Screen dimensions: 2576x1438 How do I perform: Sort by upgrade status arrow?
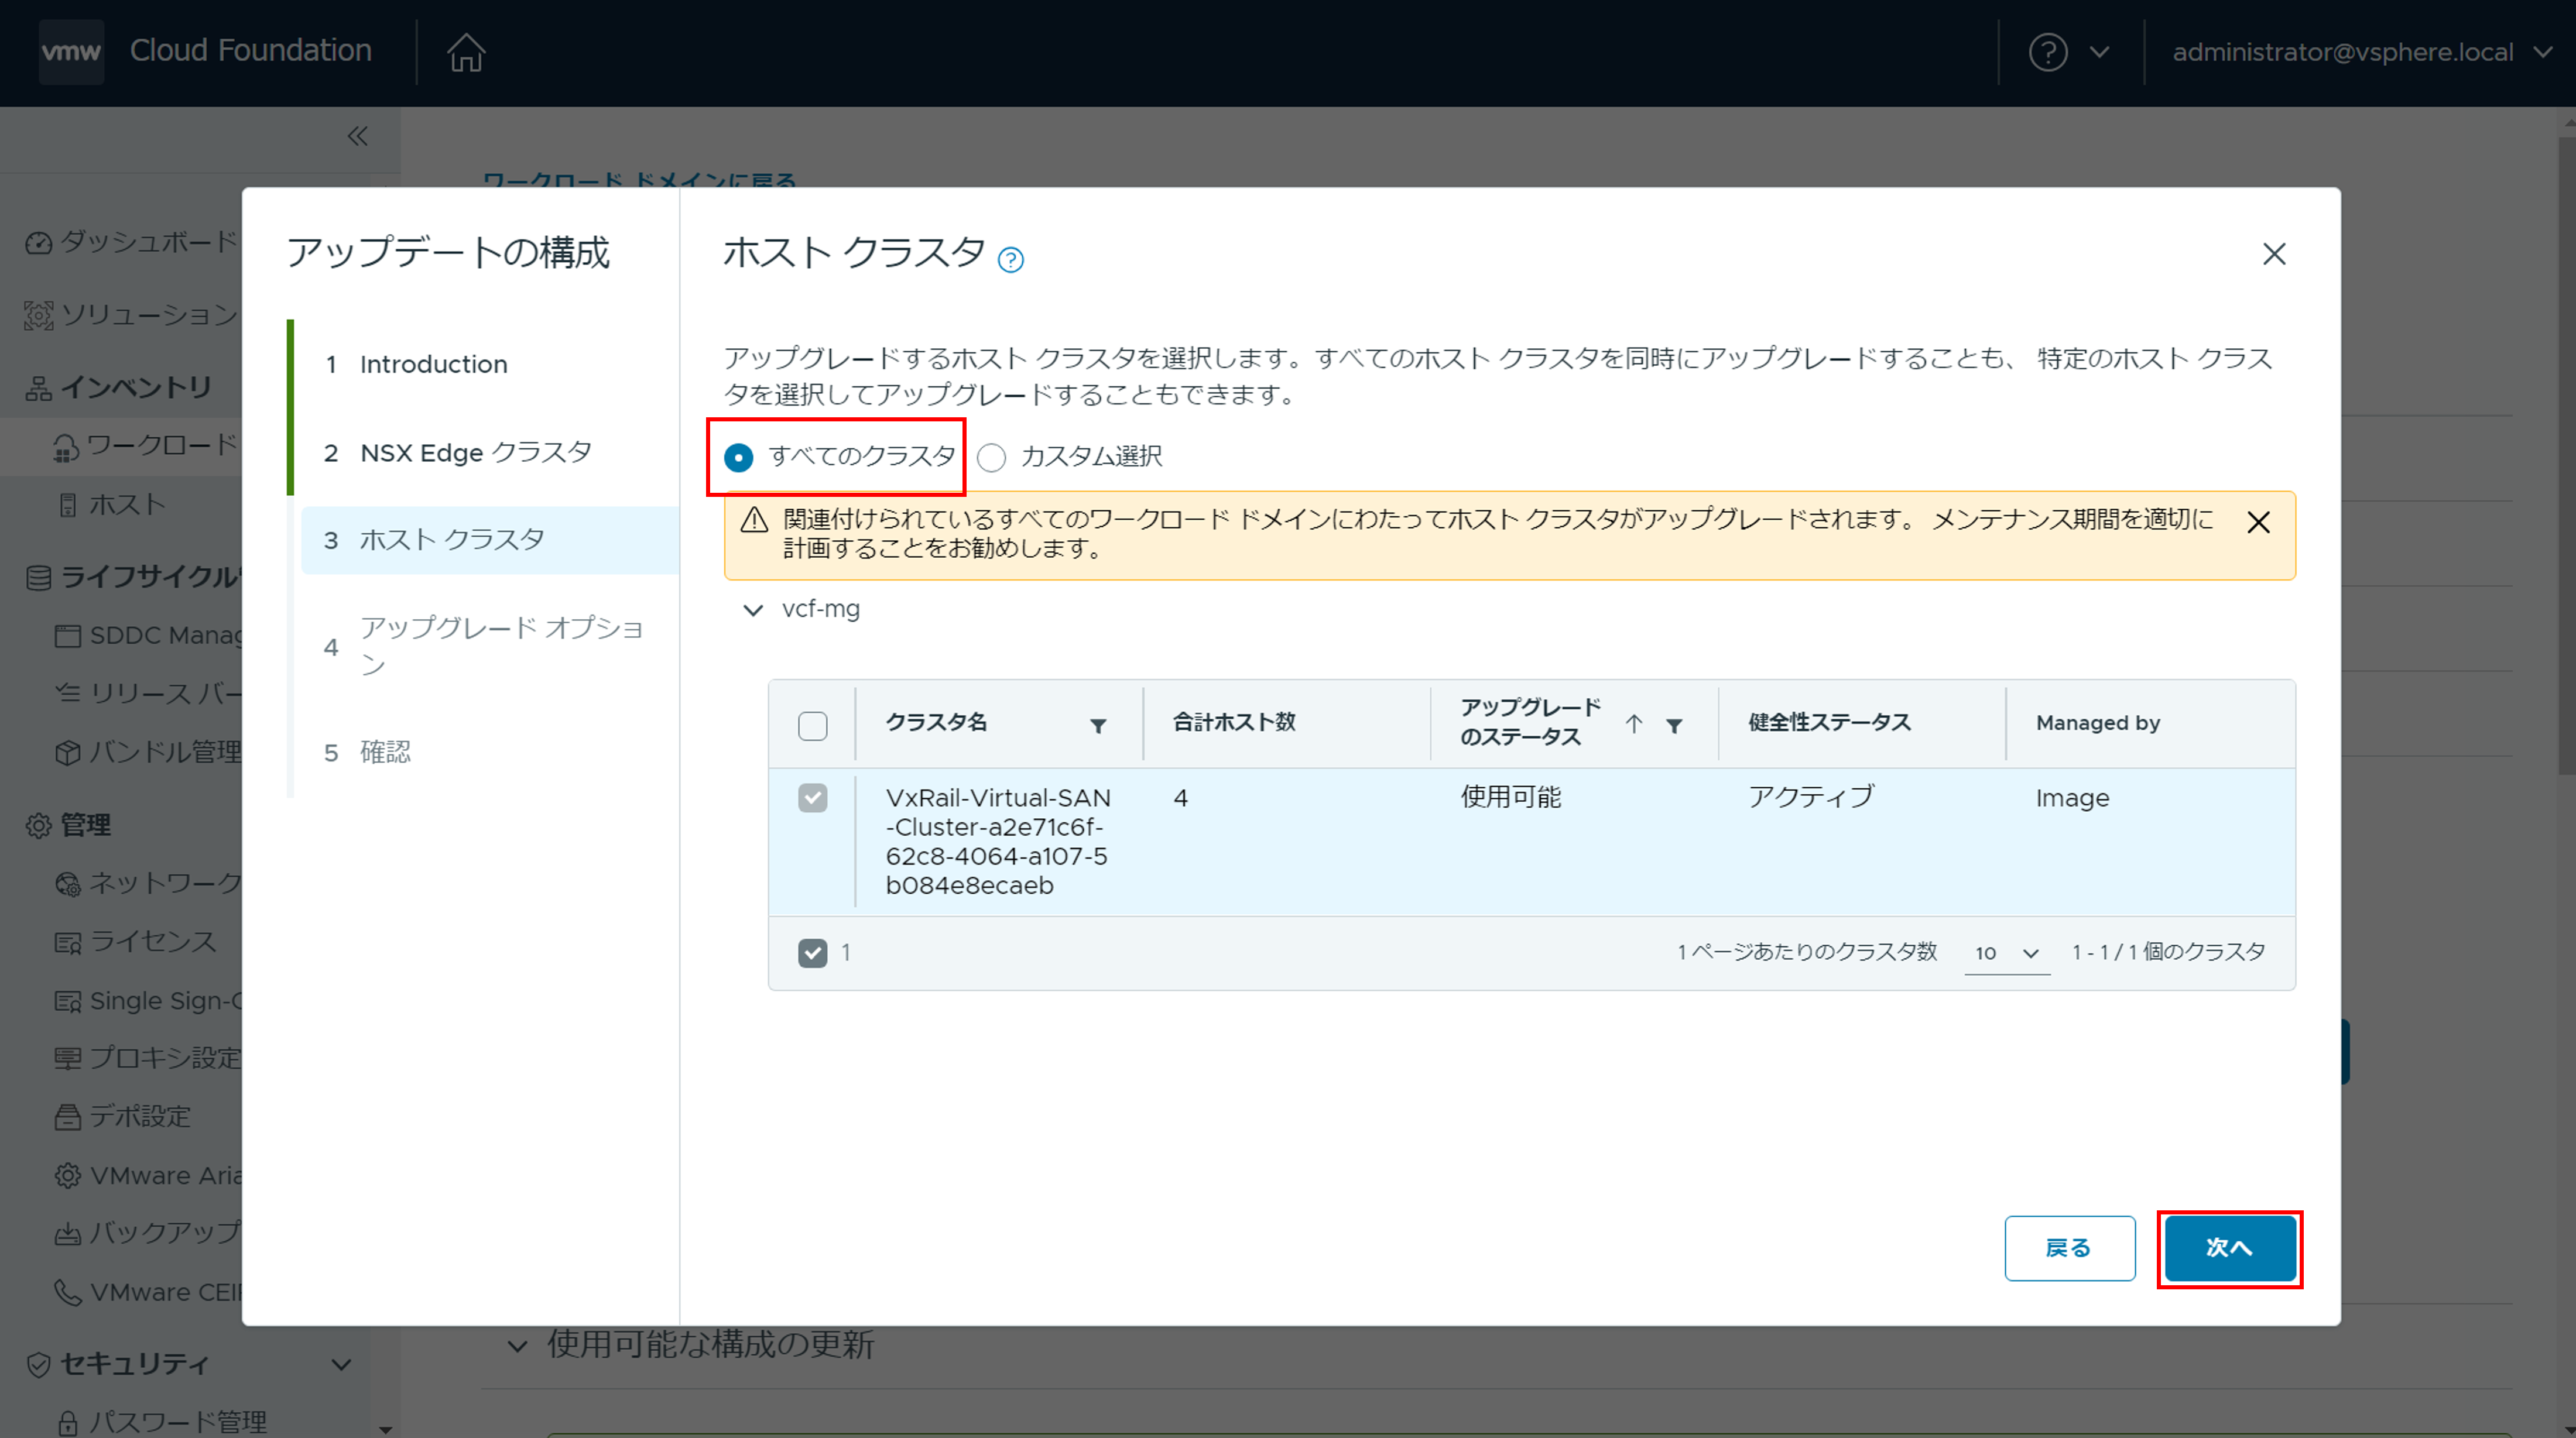tap(1634, 723)
